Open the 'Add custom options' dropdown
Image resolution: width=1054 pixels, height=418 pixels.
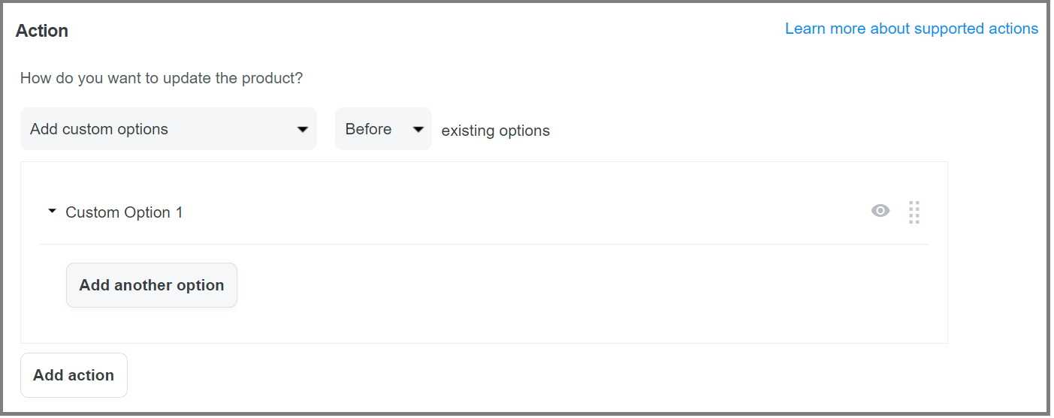(x=168, y=129)
